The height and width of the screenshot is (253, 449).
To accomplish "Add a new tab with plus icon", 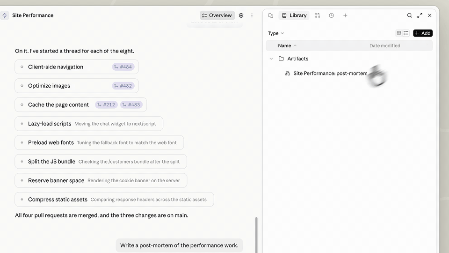I will pyautogui.click(x=345, y=15).
